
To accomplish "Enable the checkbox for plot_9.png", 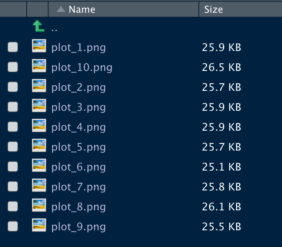I will (x=13, y=226).
